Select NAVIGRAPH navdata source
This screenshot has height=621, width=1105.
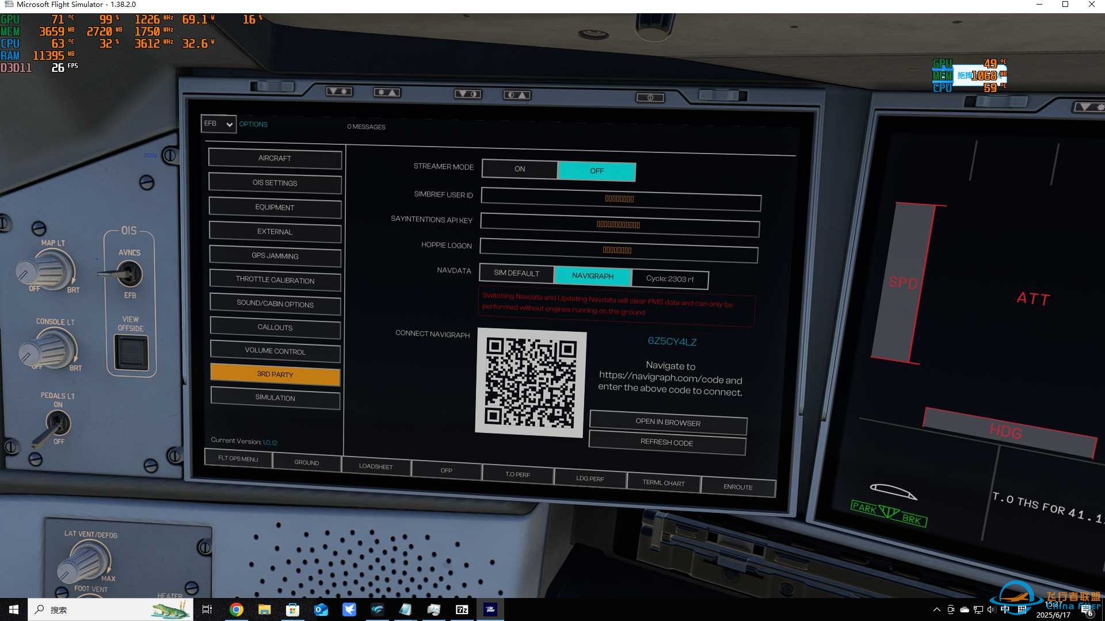tap(593, 276)
